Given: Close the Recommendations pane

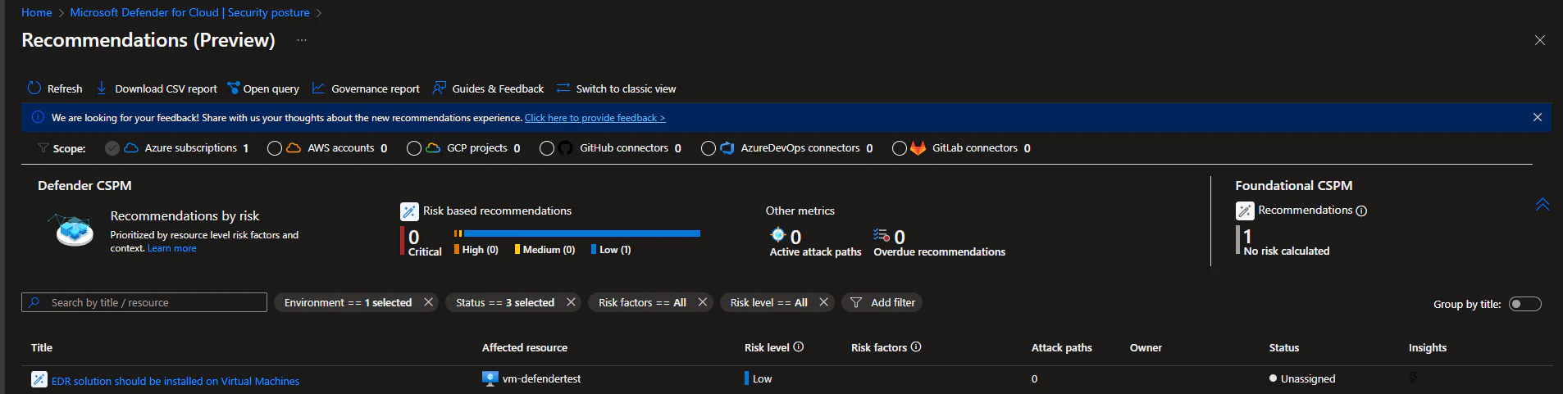Looking at the screenshot, I should [1540, 40].
